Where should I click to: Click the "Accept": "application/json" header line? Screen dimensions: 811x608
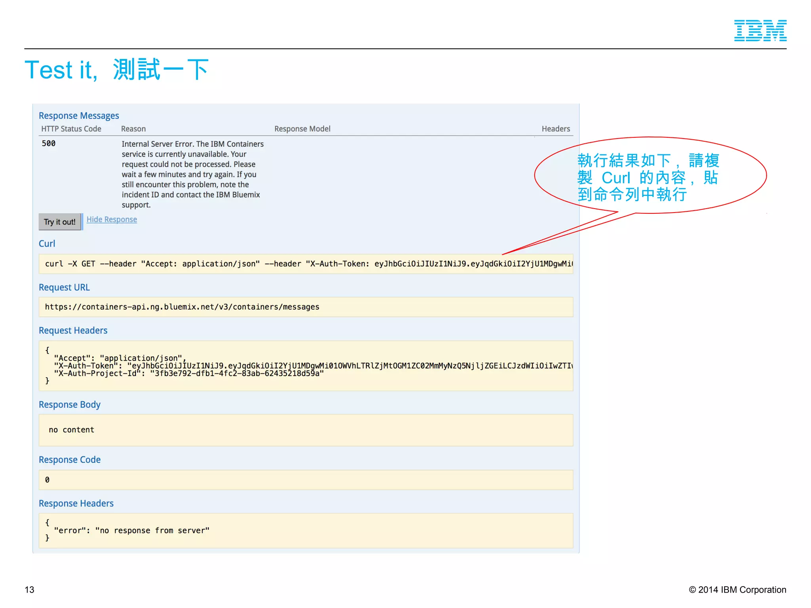click(x=120, y=358)
